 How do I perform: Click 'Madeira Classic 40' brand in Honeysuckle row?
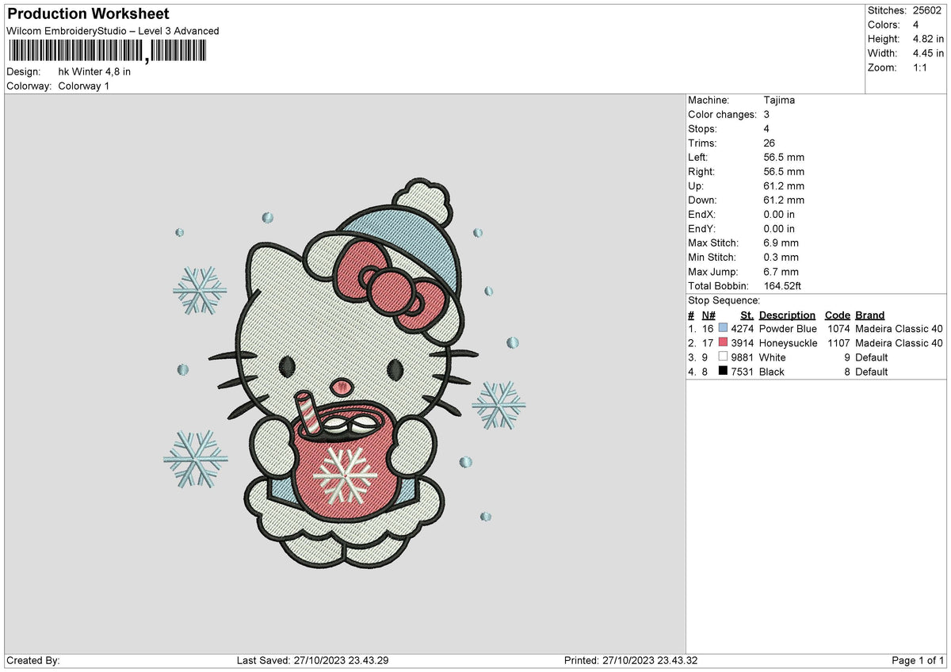point(899,343)
